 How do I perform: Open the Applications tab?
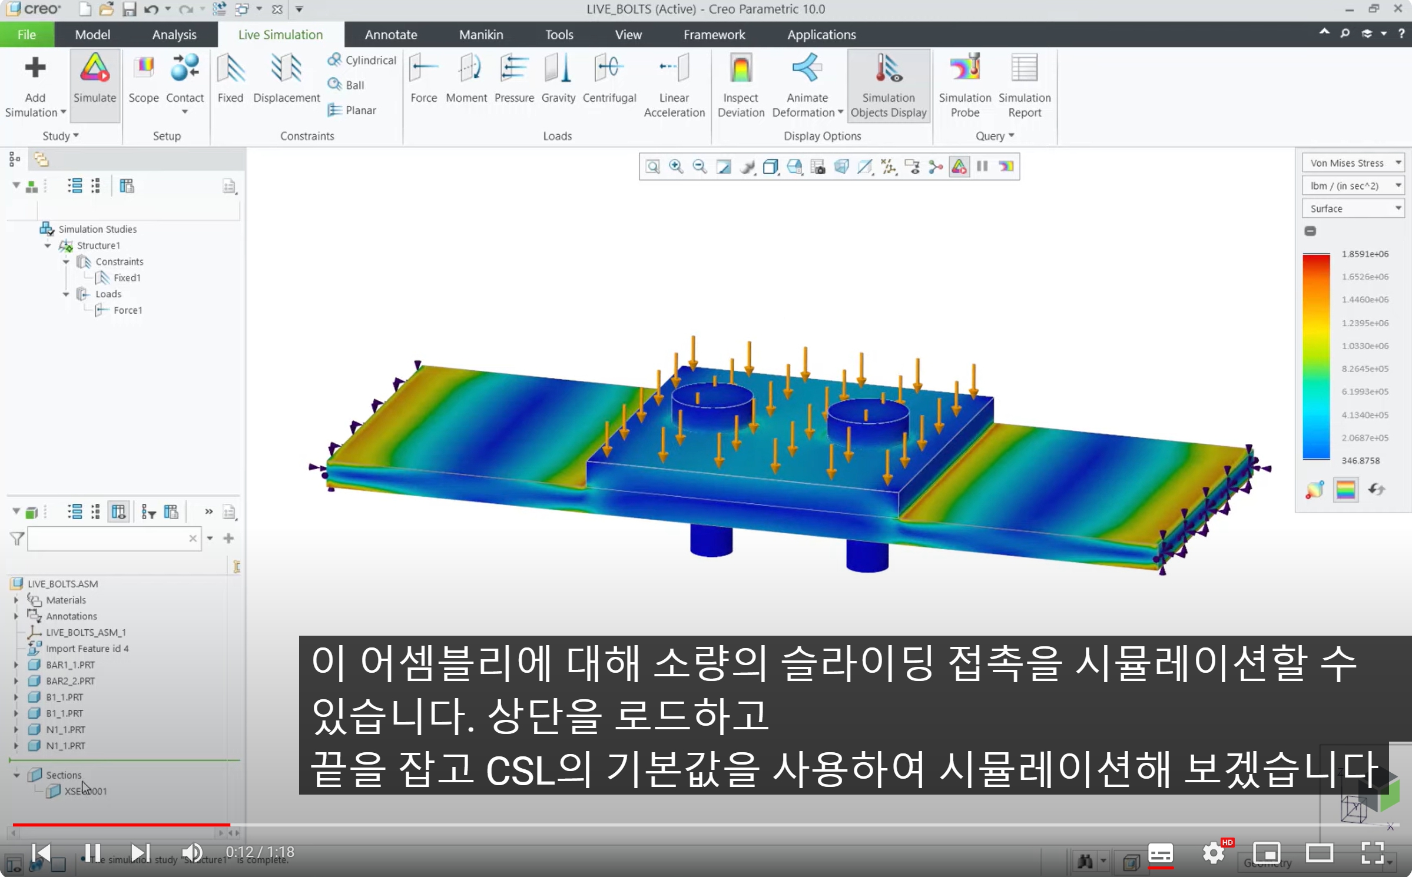pos(821,35)
